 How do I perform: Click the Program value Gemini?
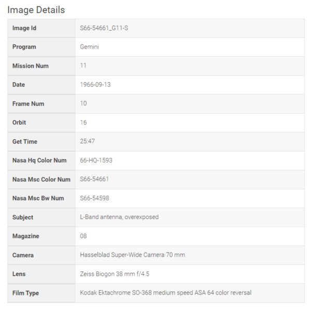click(89, 47)
